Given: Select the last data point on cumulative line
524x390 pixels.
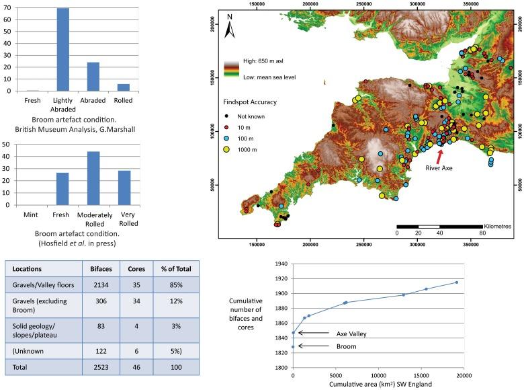Looking at the screenshot, I should 457,282.
